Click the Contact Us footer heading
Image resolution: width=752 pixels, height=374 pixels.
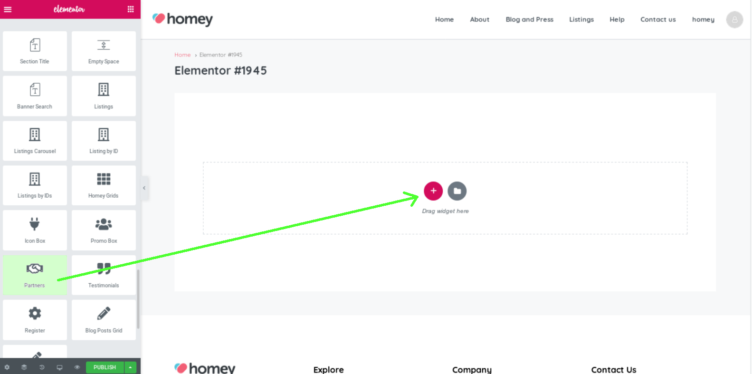point(613,369)
